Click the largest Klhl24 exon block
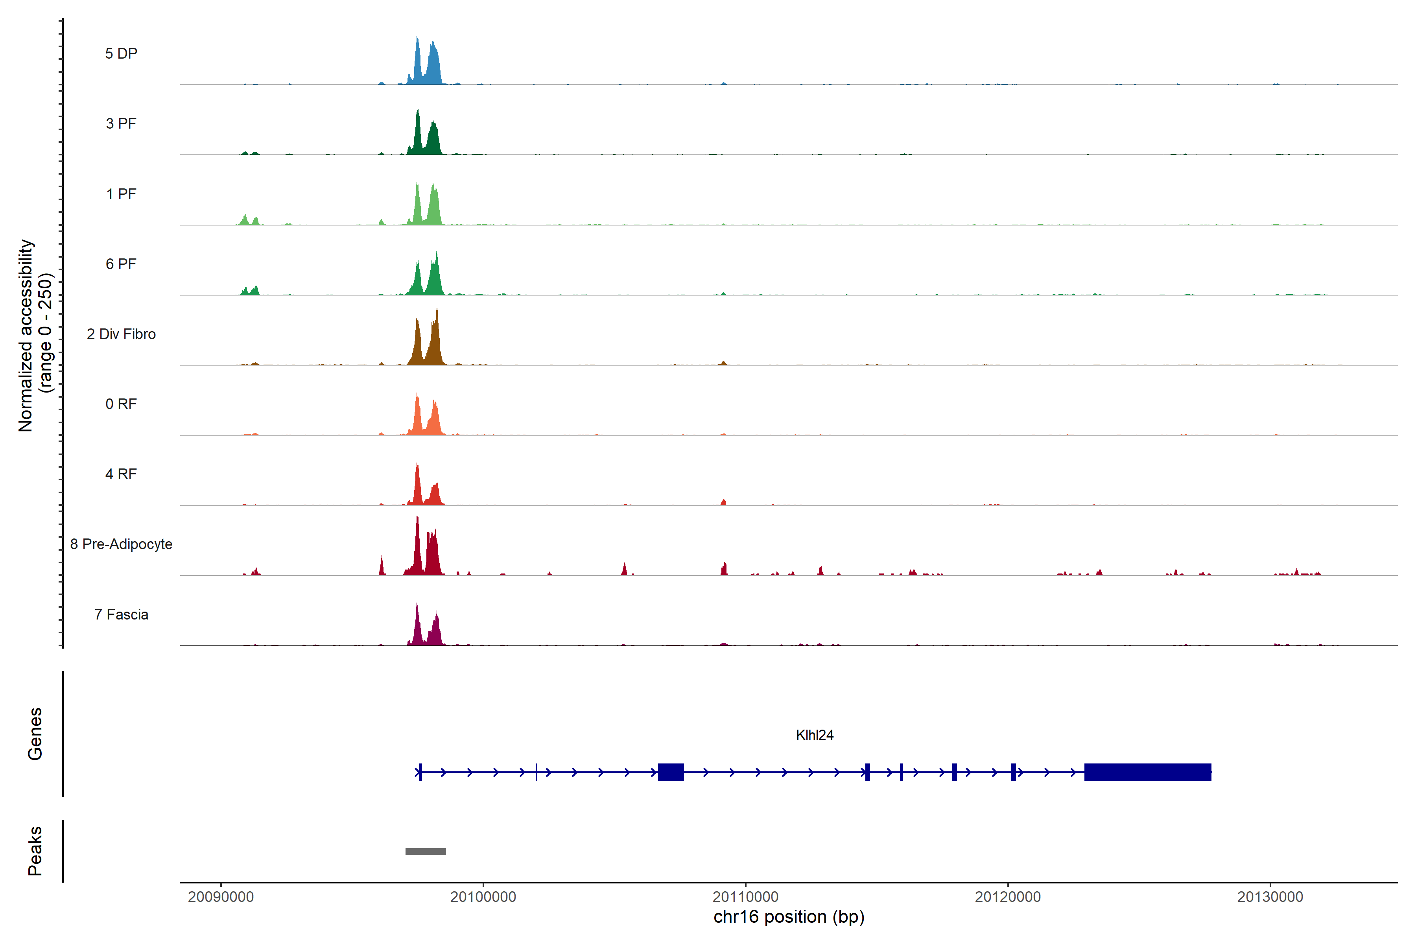 click(1147, 772)
